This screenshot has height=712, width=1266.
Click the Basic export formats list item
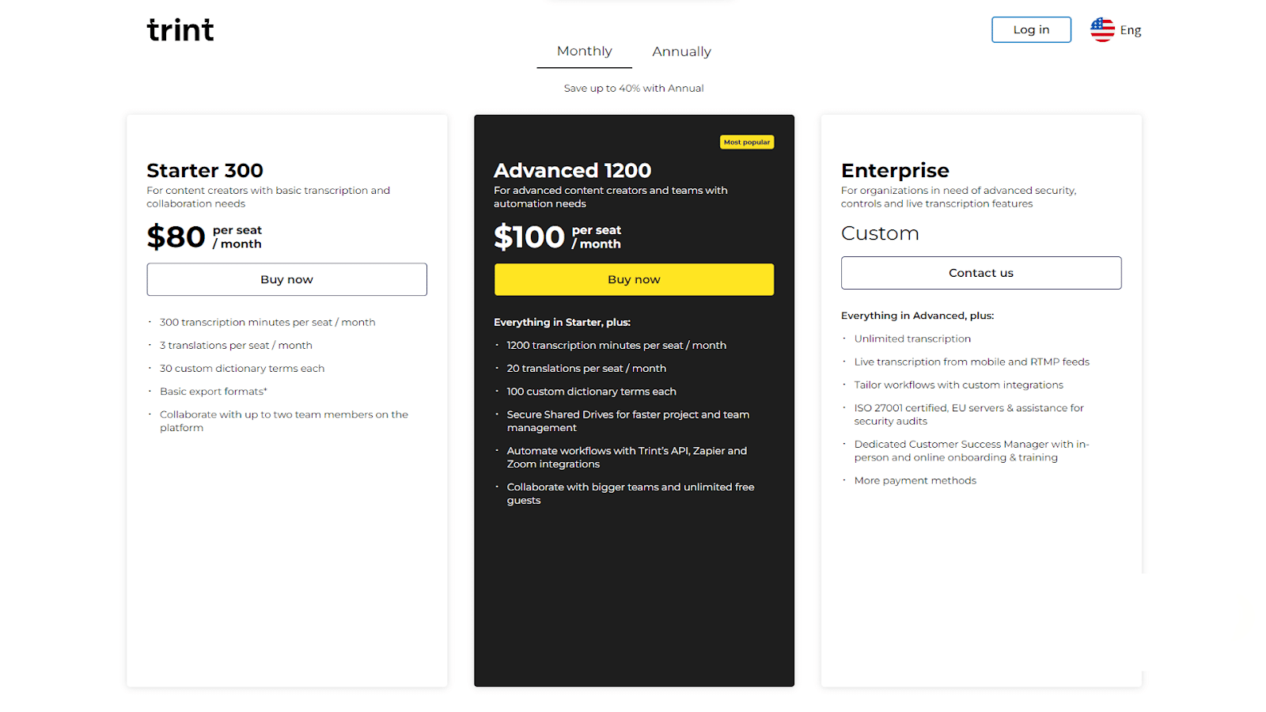tap(213, 391)
